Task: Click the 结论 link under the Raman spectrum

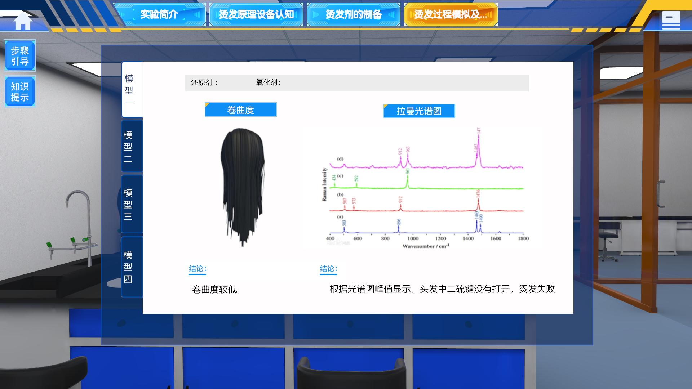Action: 329,268
